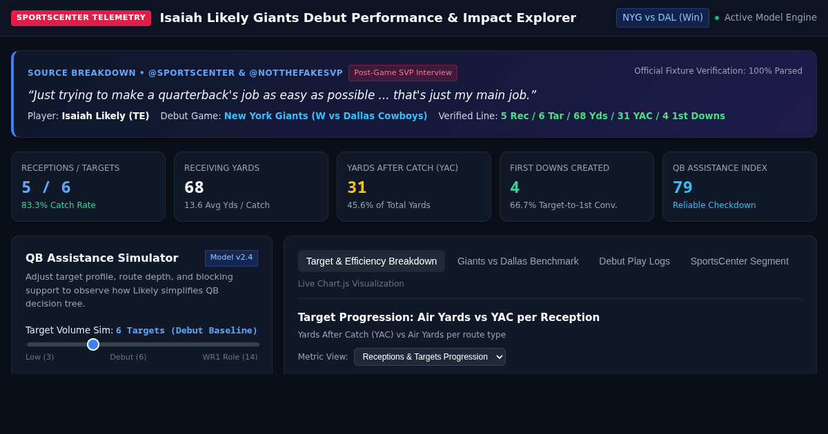Image resolution: width=828 pixels, height=434 pixels.
Task: Click the page title Isaiah Likely Giants Debut
Action: coord(368,18)
